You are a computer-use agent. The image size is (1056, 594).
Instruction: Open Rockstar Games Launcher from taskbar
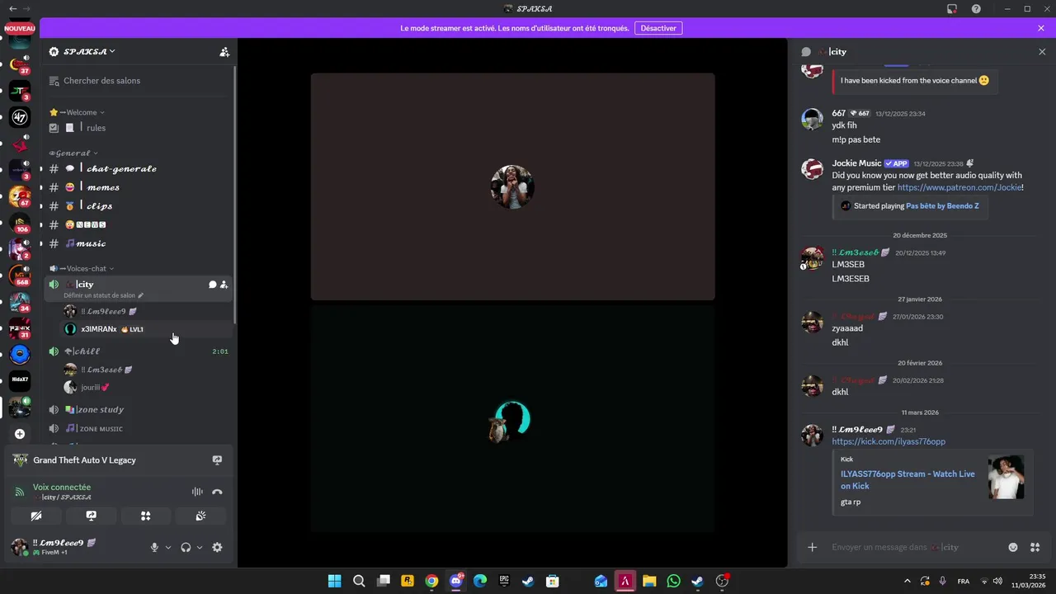pyautogui.click(x=407, y=581)
